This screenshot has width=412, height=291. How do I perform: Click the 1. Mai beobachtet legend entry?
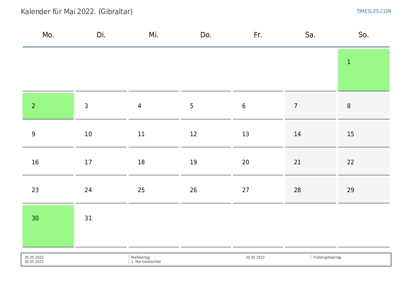click(x=146, y=261)
